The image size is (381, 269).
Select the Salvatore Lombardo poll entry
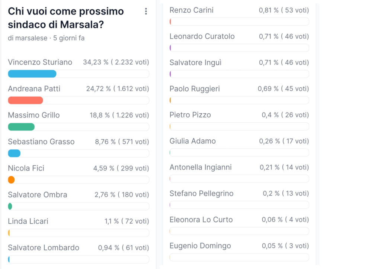43,247
